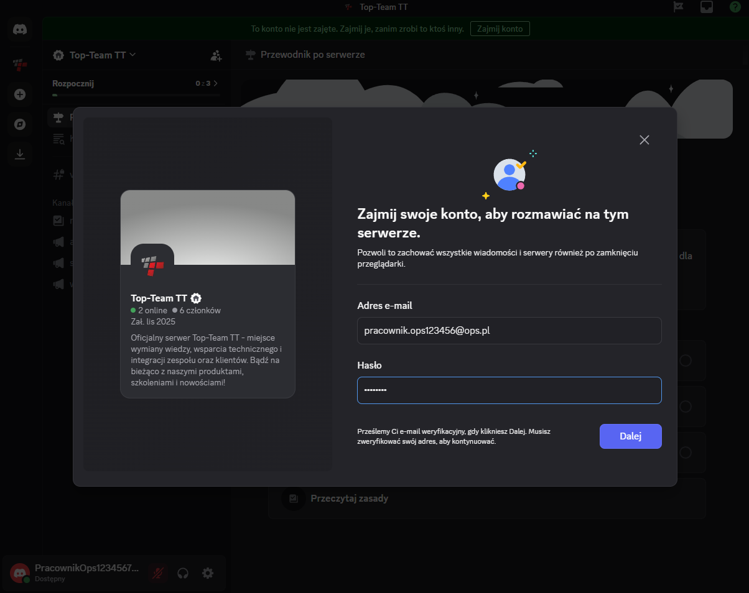Focus the Hasło password field
This screenshot has width=749, height=593.
[509, 390]
